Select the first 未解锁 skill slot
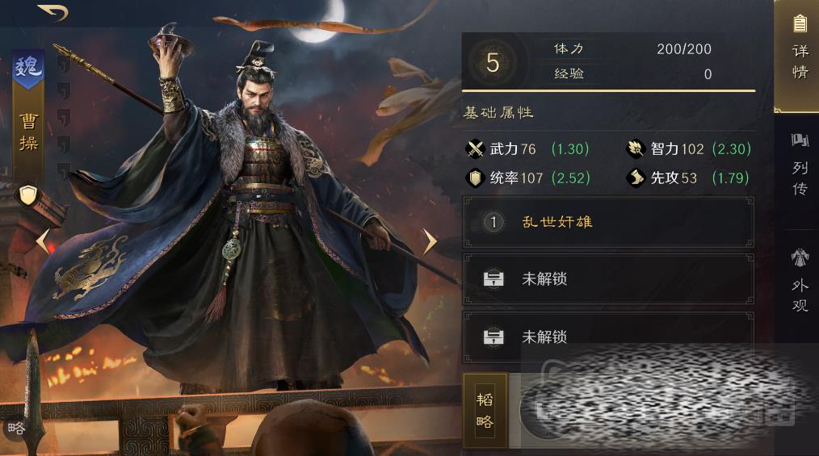Image resolution: width=819 pixels, height=456 pixels. pos(608,279)
